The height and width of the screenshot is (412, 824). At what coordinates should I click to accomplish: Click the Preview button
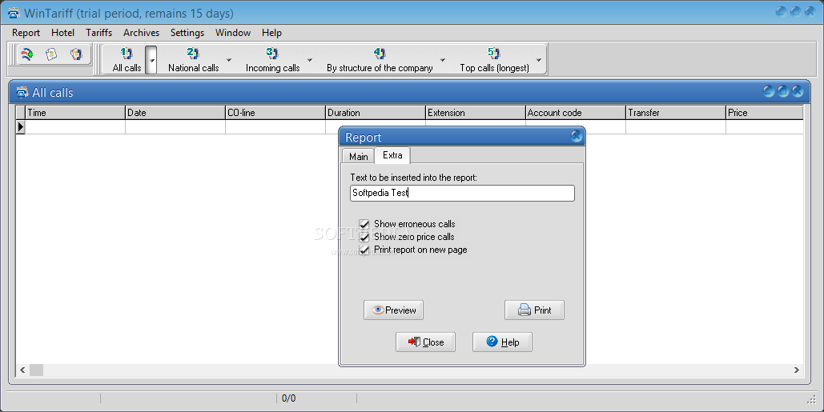[394, 310]
